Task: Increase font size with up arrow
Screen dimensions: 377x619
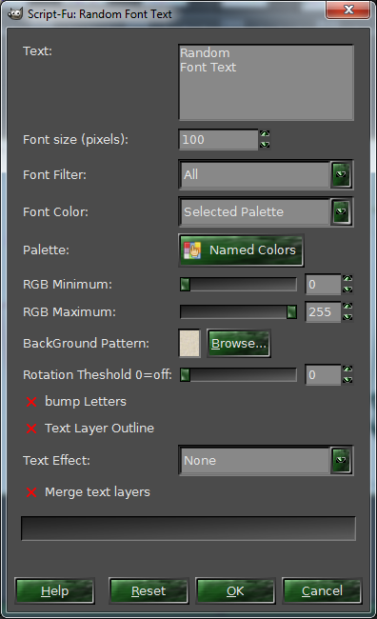Action: coord(265,134)
